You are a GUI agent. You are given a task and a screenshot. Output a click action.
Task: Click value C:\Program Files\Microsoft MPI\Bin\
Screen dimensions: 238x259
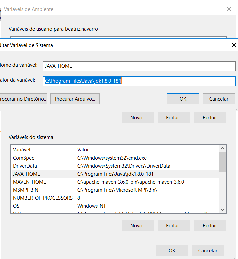(117, 190)
